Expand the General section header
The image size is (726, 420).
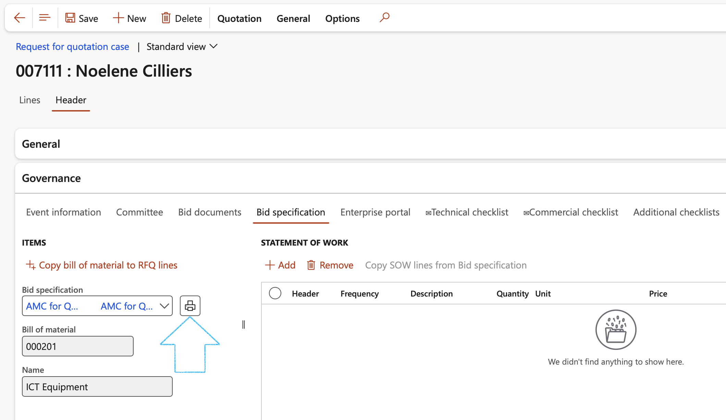click(41, 144)
